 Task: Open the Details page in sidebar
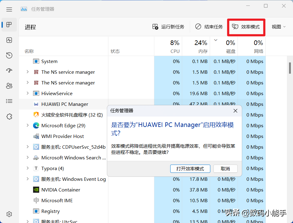(9, 101)
